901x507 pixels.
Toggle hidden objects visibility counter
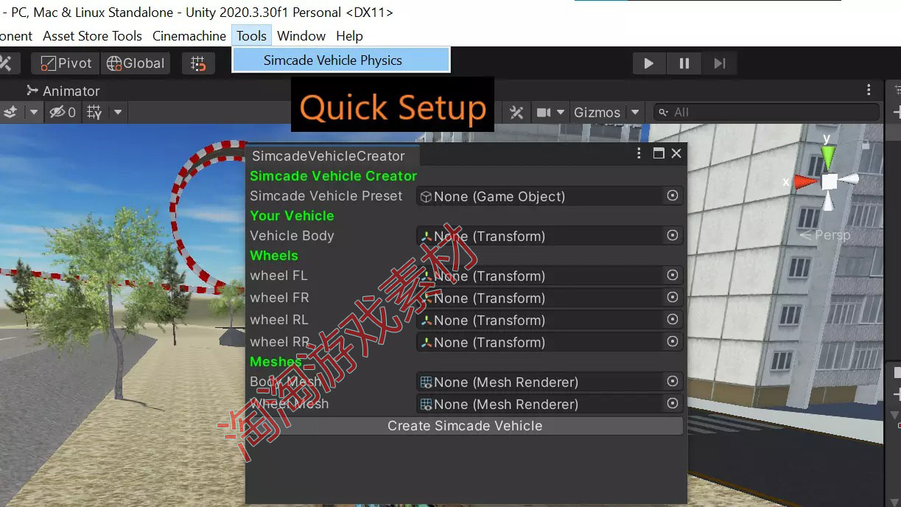pos(63,112)
